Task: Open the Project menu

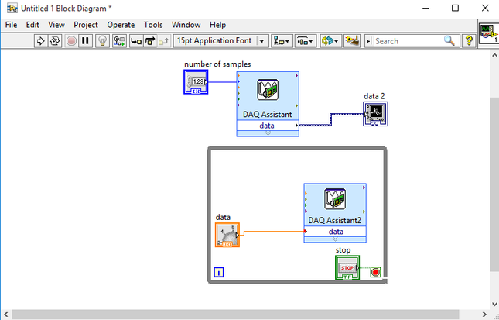Action: pyautogui.click(x=86, y=25)
